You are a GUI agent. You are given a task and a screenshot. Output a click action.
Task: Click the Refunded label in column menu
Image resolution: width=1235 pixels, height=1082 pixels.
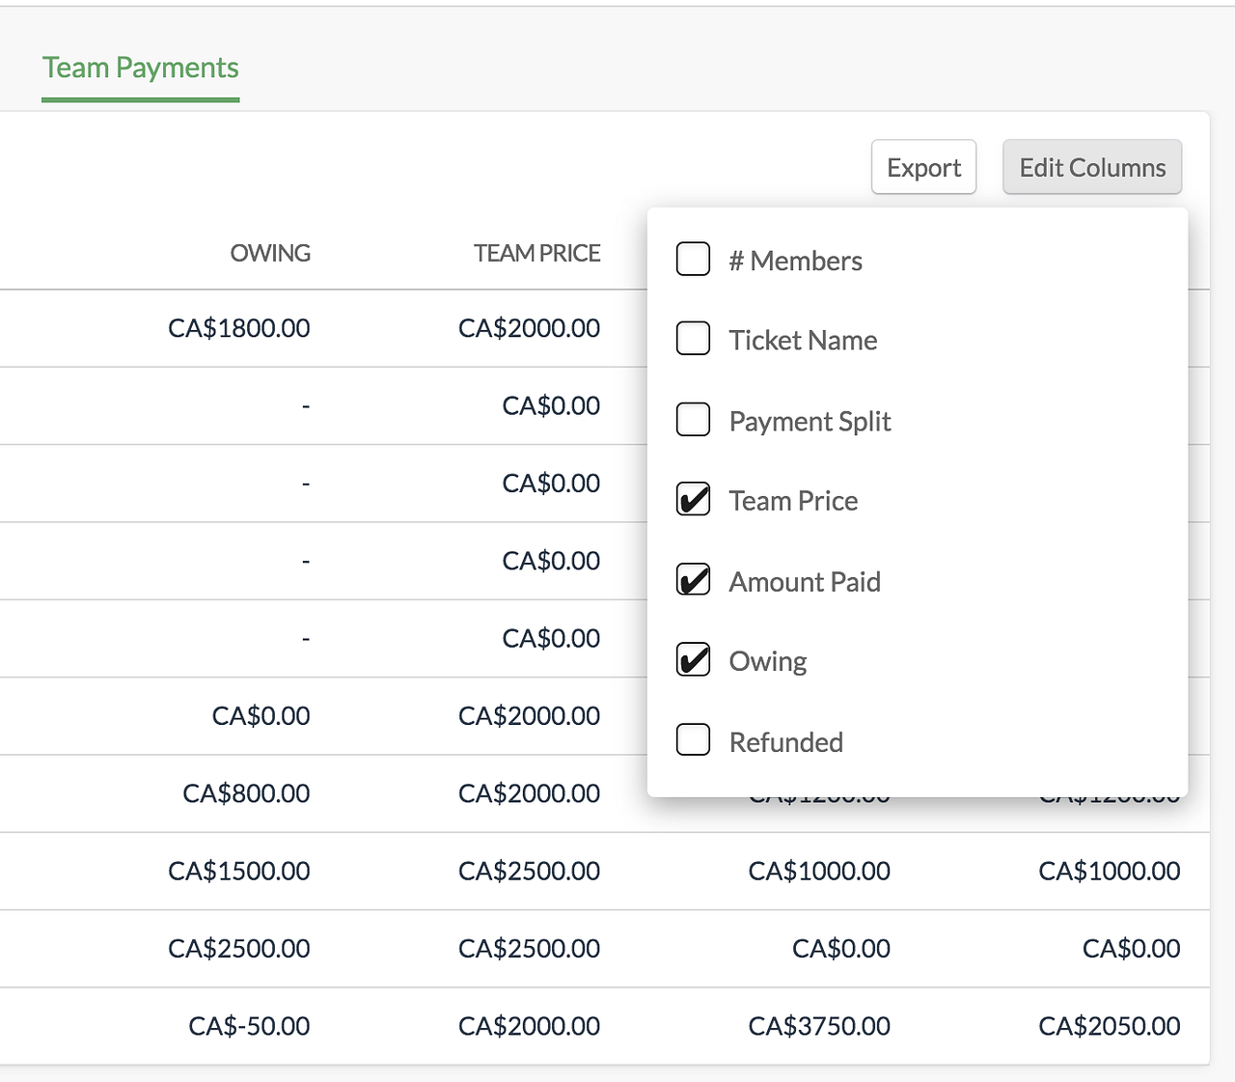pyautogui.click(x=785, y=742)
